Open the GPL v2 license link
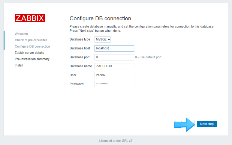This screenshot has height=145, width=232. pyautogui.click(x=127, y=141)
